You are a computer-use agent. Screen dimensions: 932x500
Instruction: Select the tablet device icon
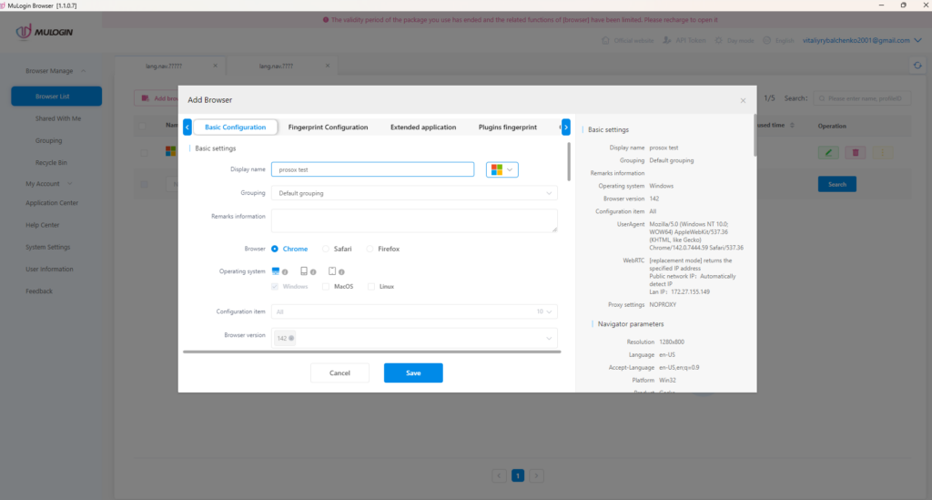click(x=332, y=270)
